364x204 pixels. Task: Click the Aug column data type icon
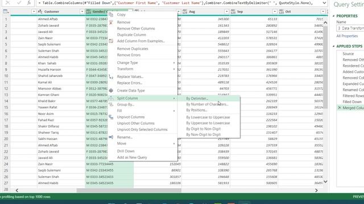click(185, 11)
